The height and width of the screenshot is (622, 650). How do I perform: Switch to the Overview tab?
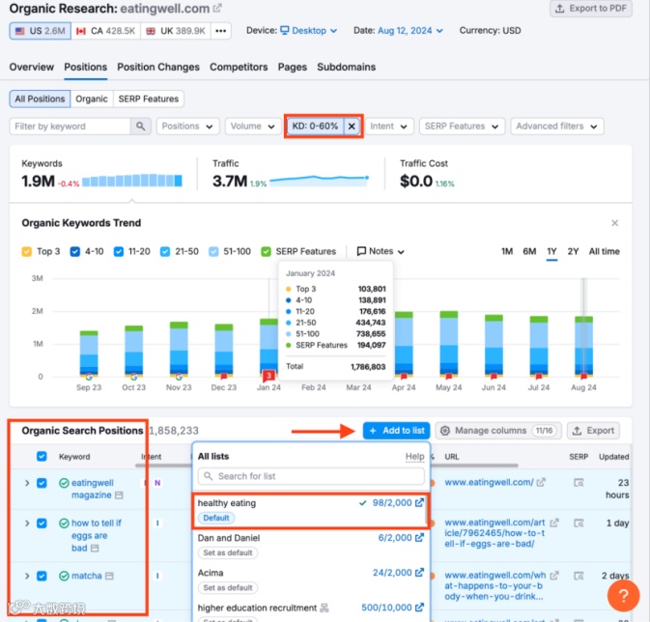32,68
